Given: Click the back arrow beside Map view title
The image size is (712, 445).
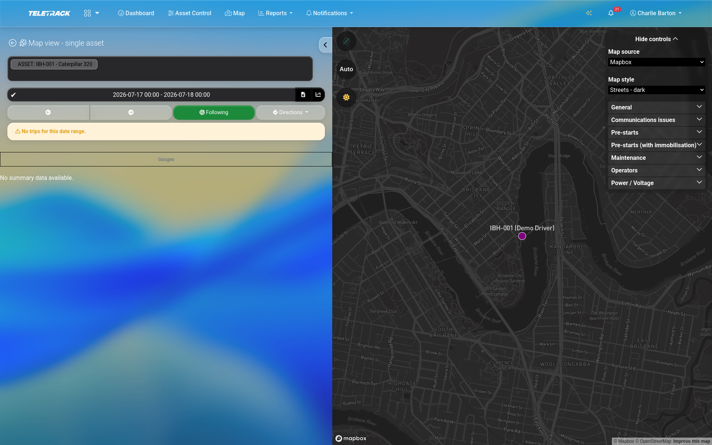Looking at the screenshot, I should click(13, 43).
